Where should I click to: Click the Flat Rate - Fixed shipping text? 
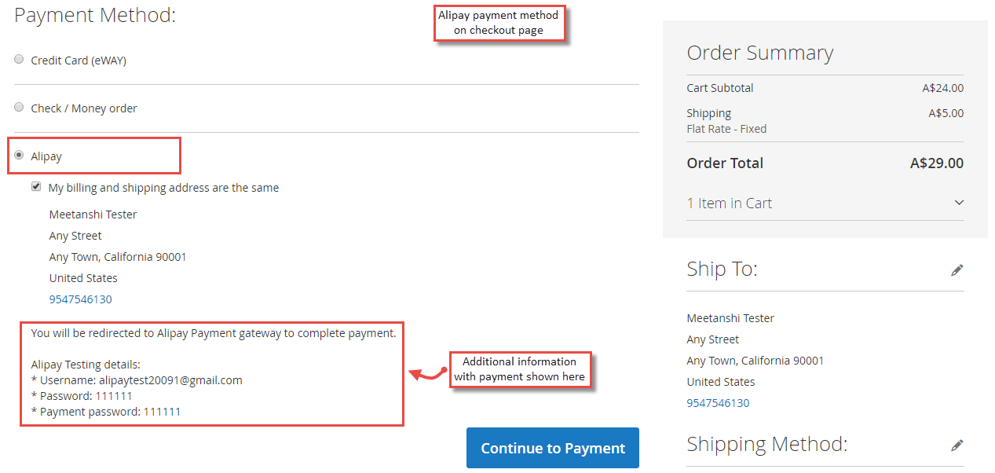(x=726, y=129)
